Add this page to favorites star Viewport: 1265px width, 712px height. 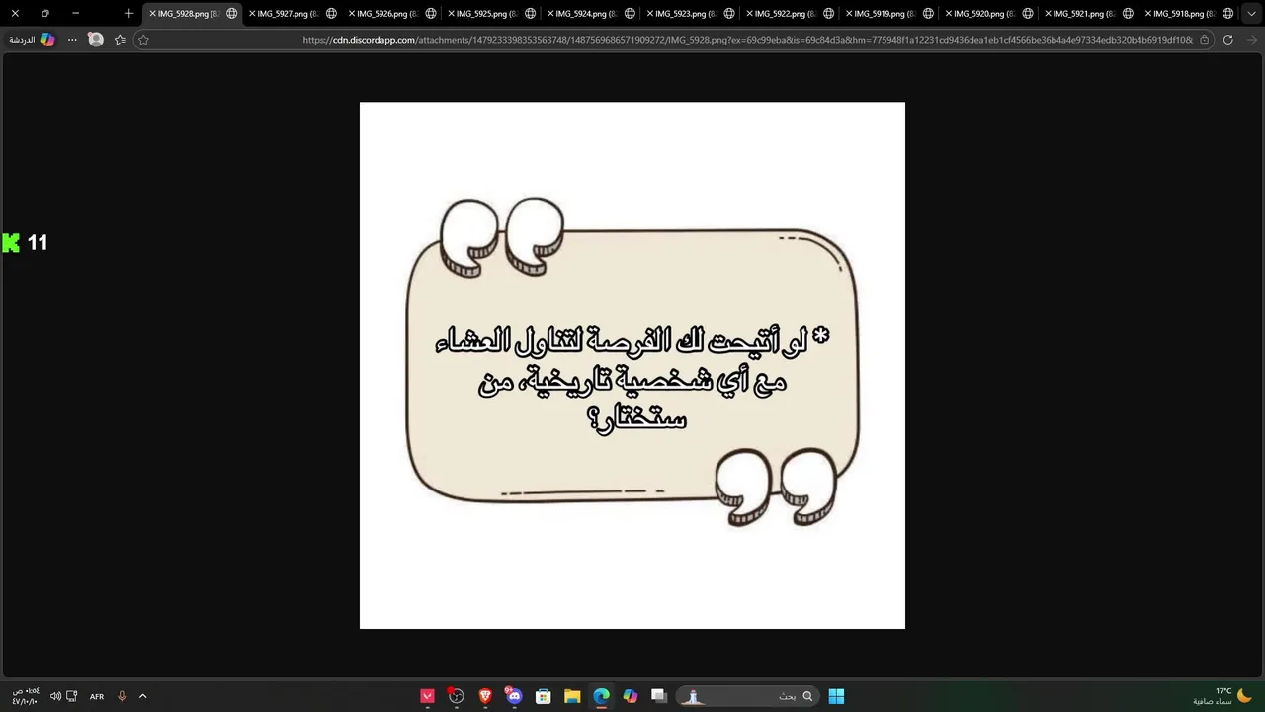(143, 40)
